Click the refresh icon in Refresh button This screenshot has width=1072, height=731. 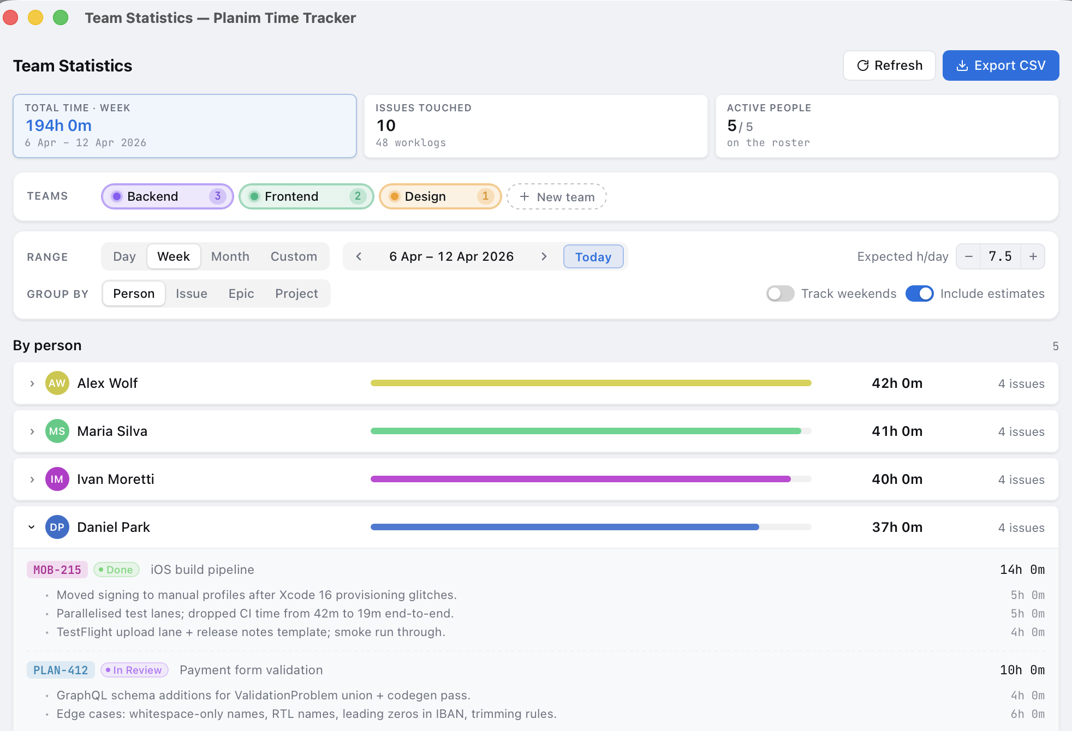click(x=862, y=65)
